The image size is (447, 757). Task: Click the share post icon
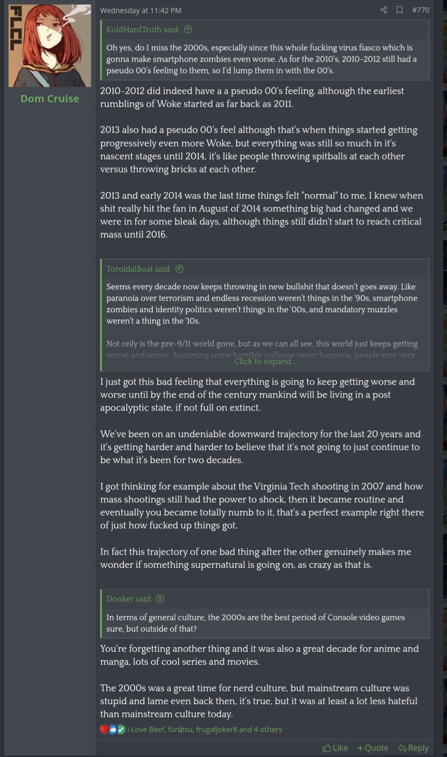pos(383,10)
